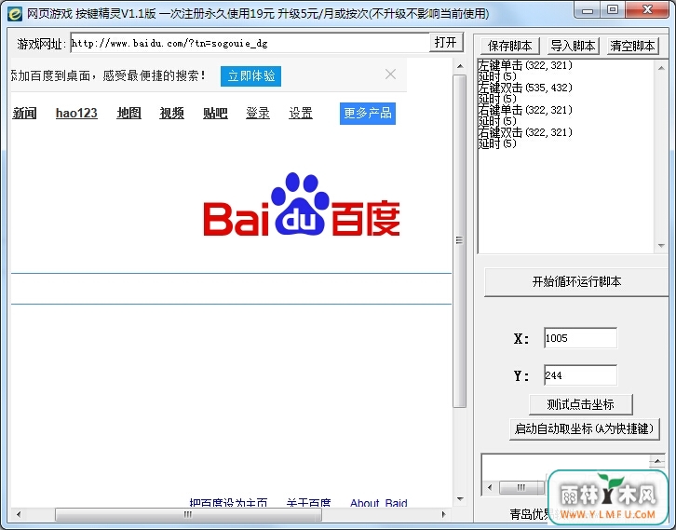
Task: Click the 登录 link
Action: [x=258, y=113]
